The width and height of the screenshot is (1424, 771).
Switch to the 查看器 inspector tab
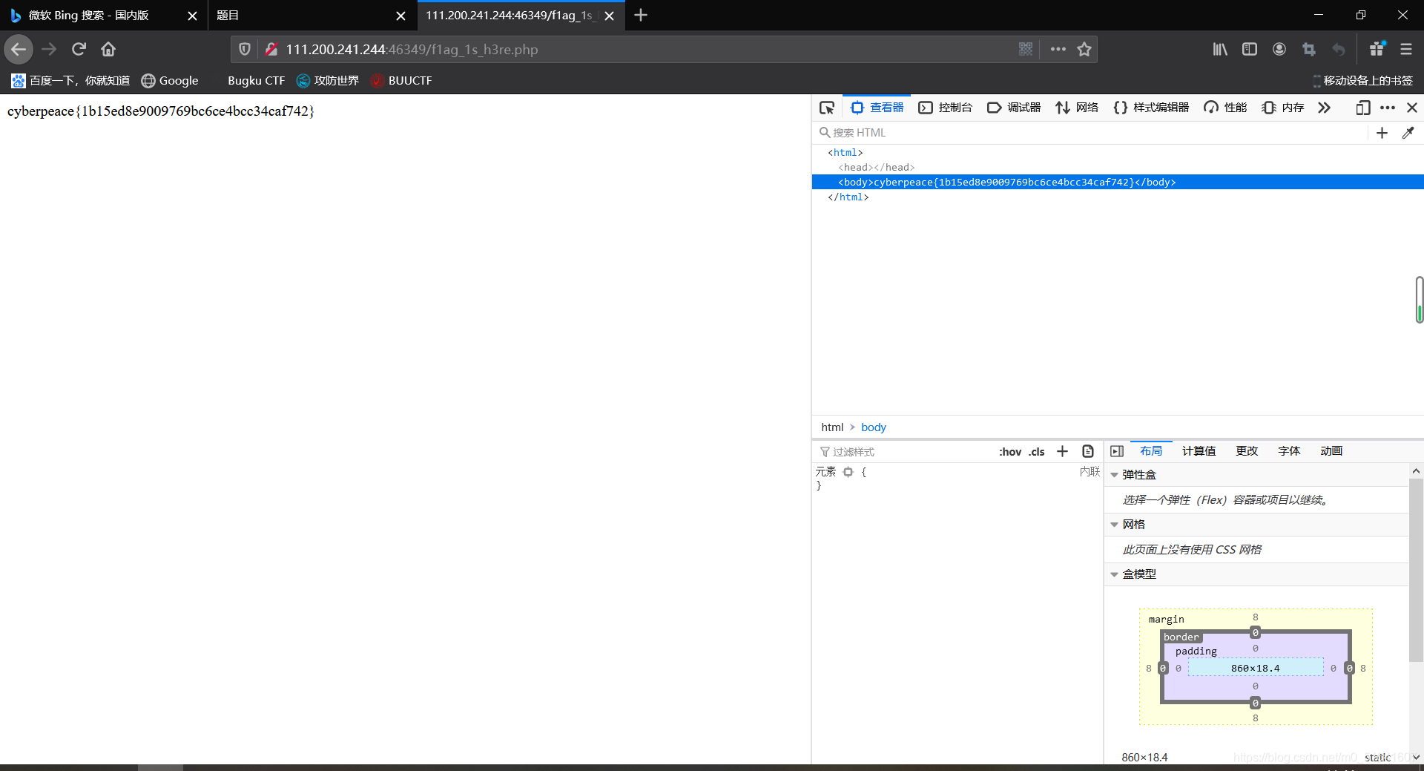coord(877,108)
